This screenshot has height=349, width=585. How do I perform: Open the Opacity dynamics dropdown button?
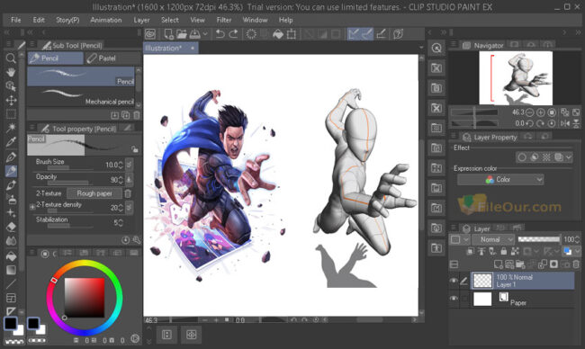click(x=129, y=180)
